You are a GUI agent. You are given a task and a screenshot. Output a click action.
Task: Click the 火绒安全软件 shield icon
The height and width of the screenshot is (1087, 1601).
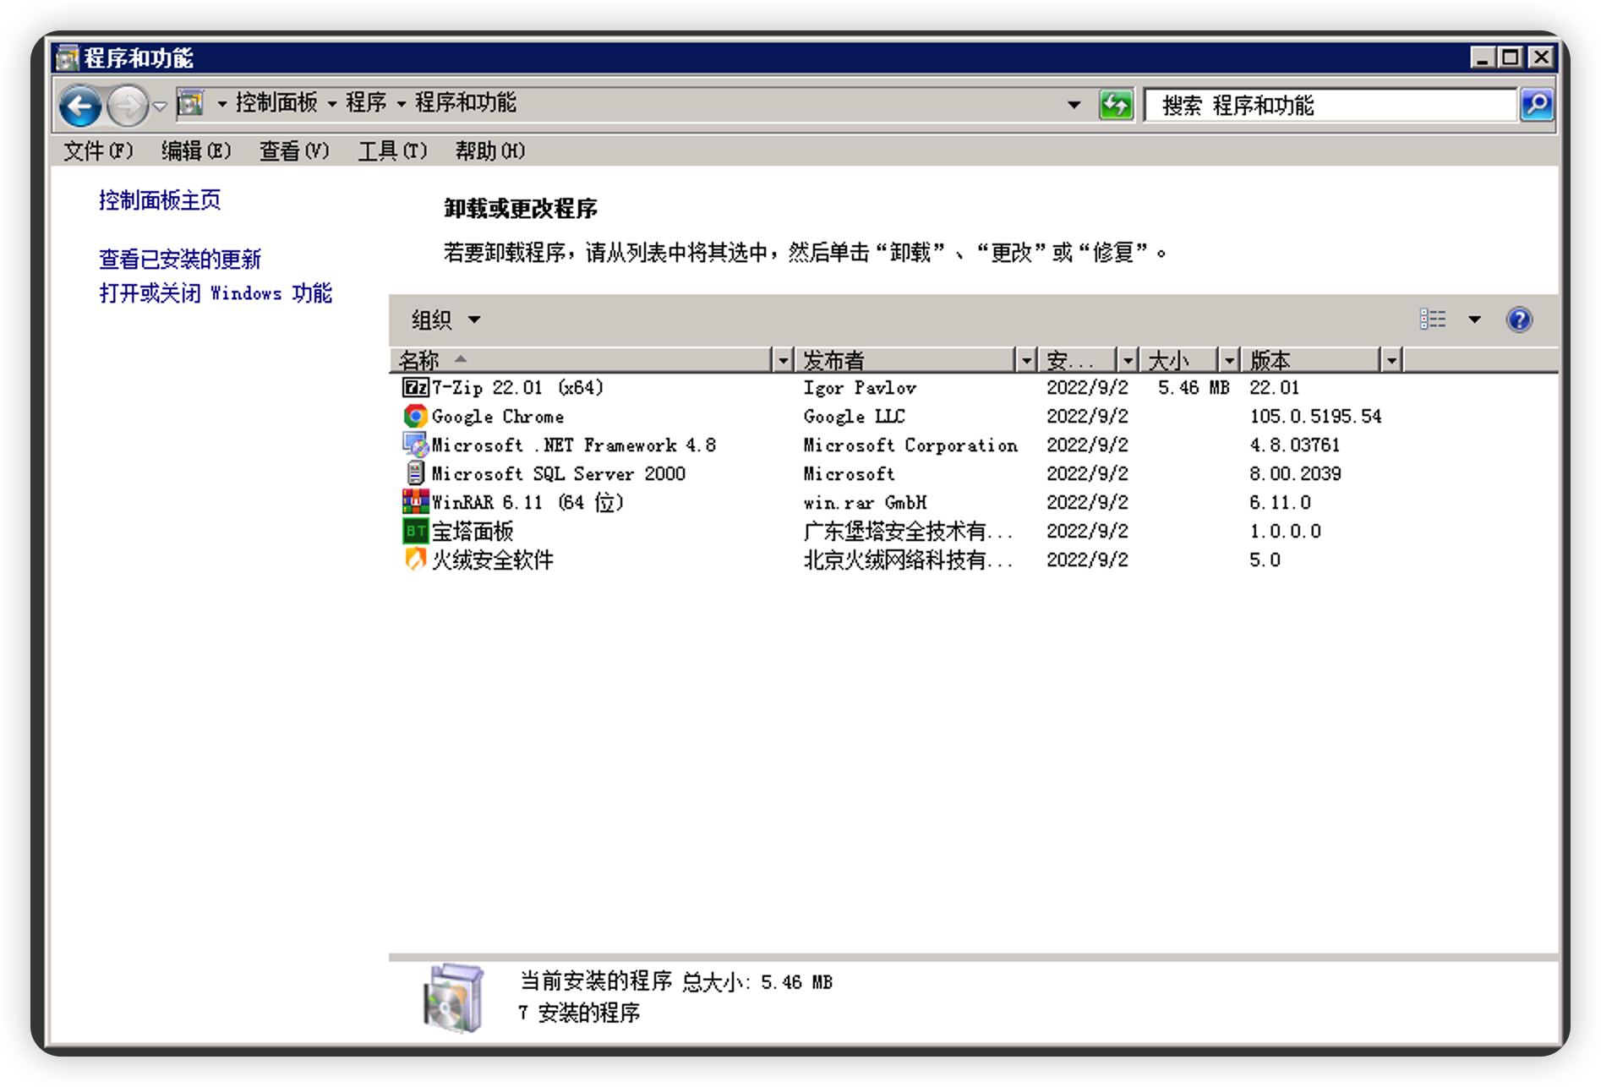[415, 560]
